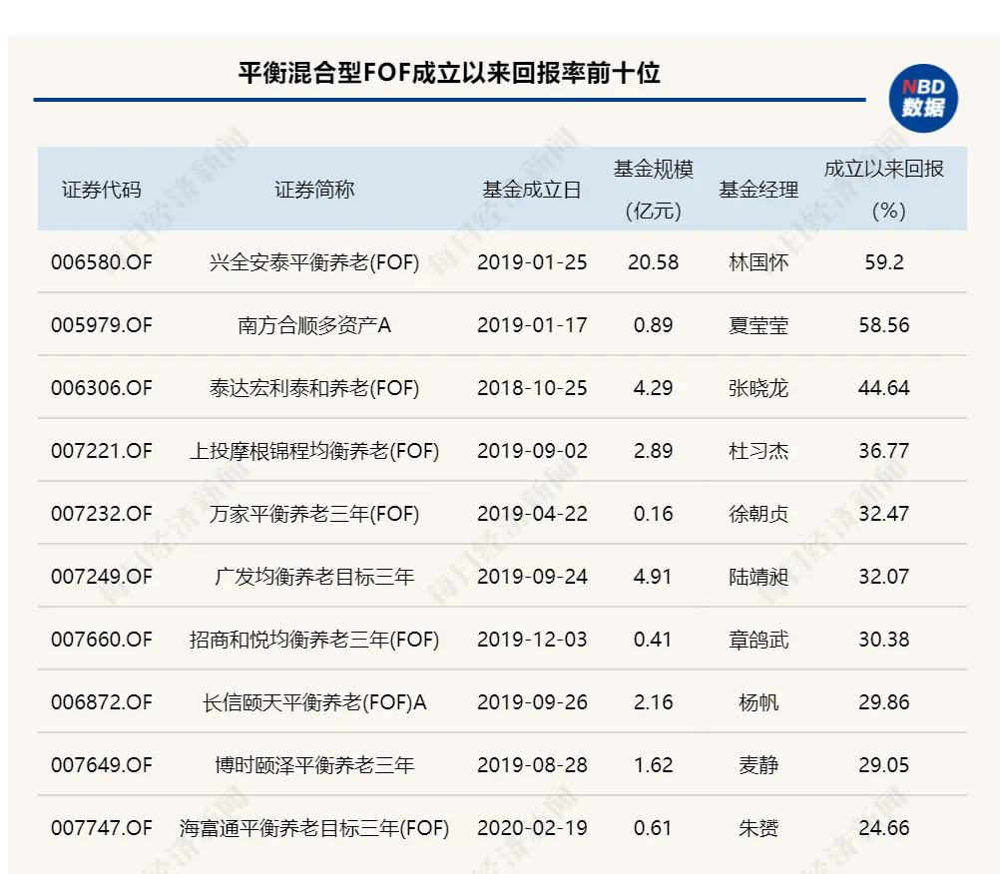Viewport: 1000px width, 874px height.
Task: Click return value 32.07
Action: pyautogui.click(x=884, y=577)
